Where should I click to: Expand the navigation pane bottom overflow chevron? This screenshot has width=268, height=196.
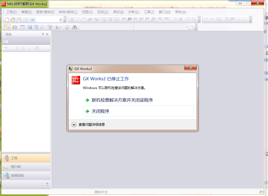pyautogui.click(x=47, y=184)
